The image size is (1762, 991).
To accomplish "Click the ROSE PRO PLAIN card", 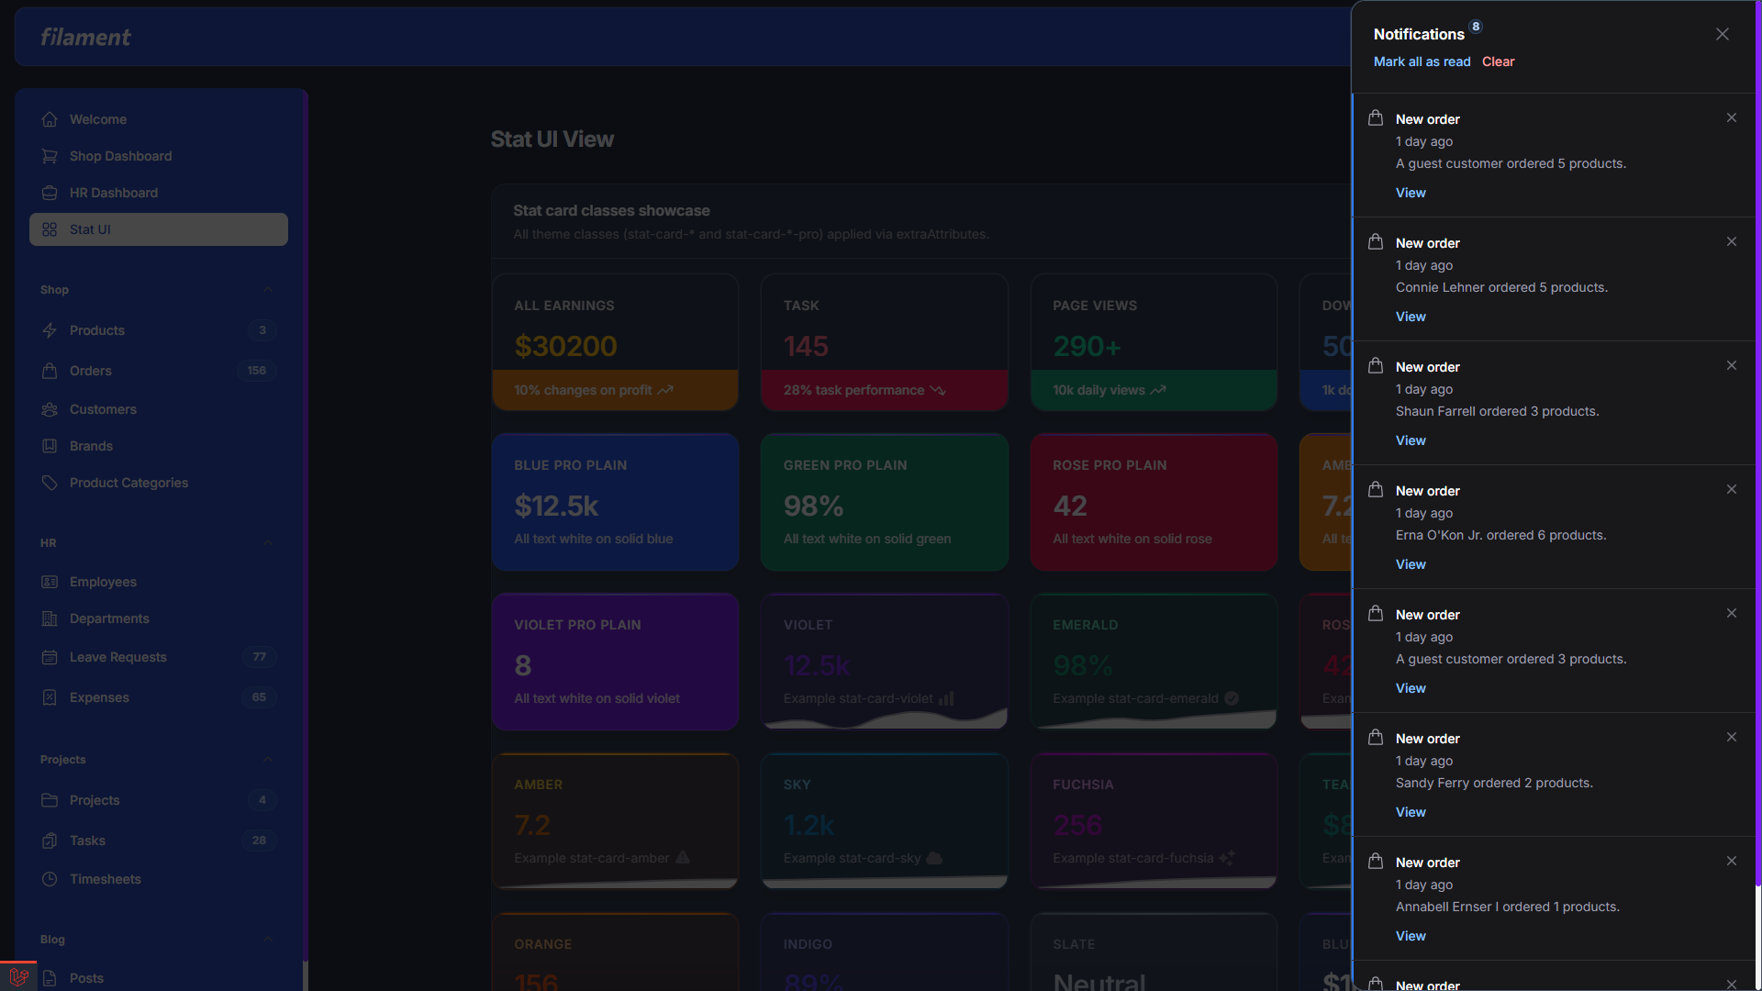I will tap(1154, 502).
